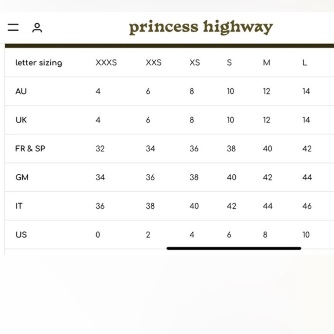This screenshot has width=334, height=334.
Task: Select the 'letter sizing' row label
Action: (x=39, y=63)
